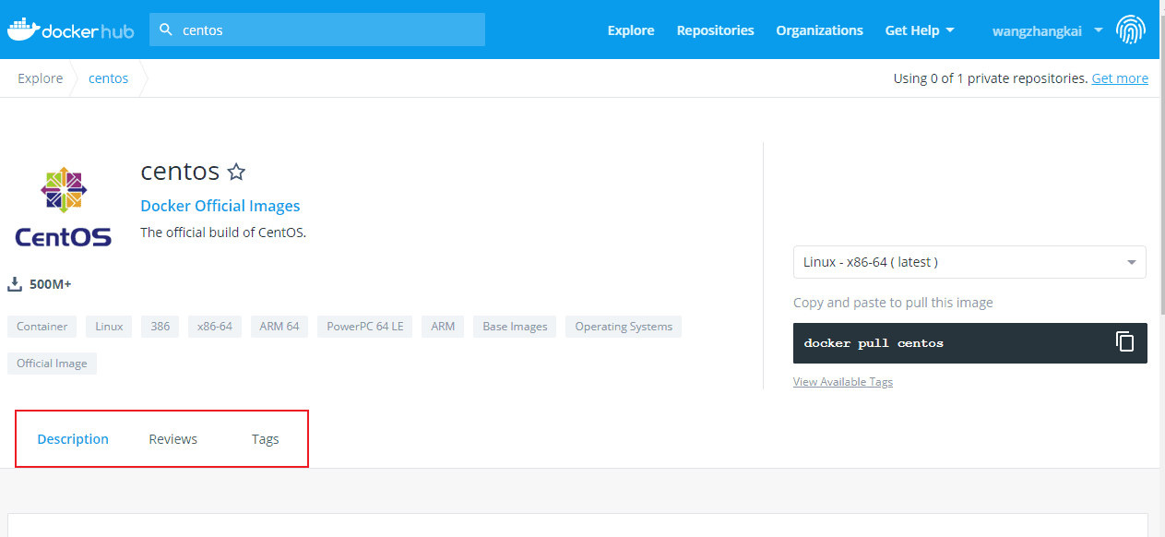Click the CentOS logo image
The image size is (1165, 537).
point(64,208)
